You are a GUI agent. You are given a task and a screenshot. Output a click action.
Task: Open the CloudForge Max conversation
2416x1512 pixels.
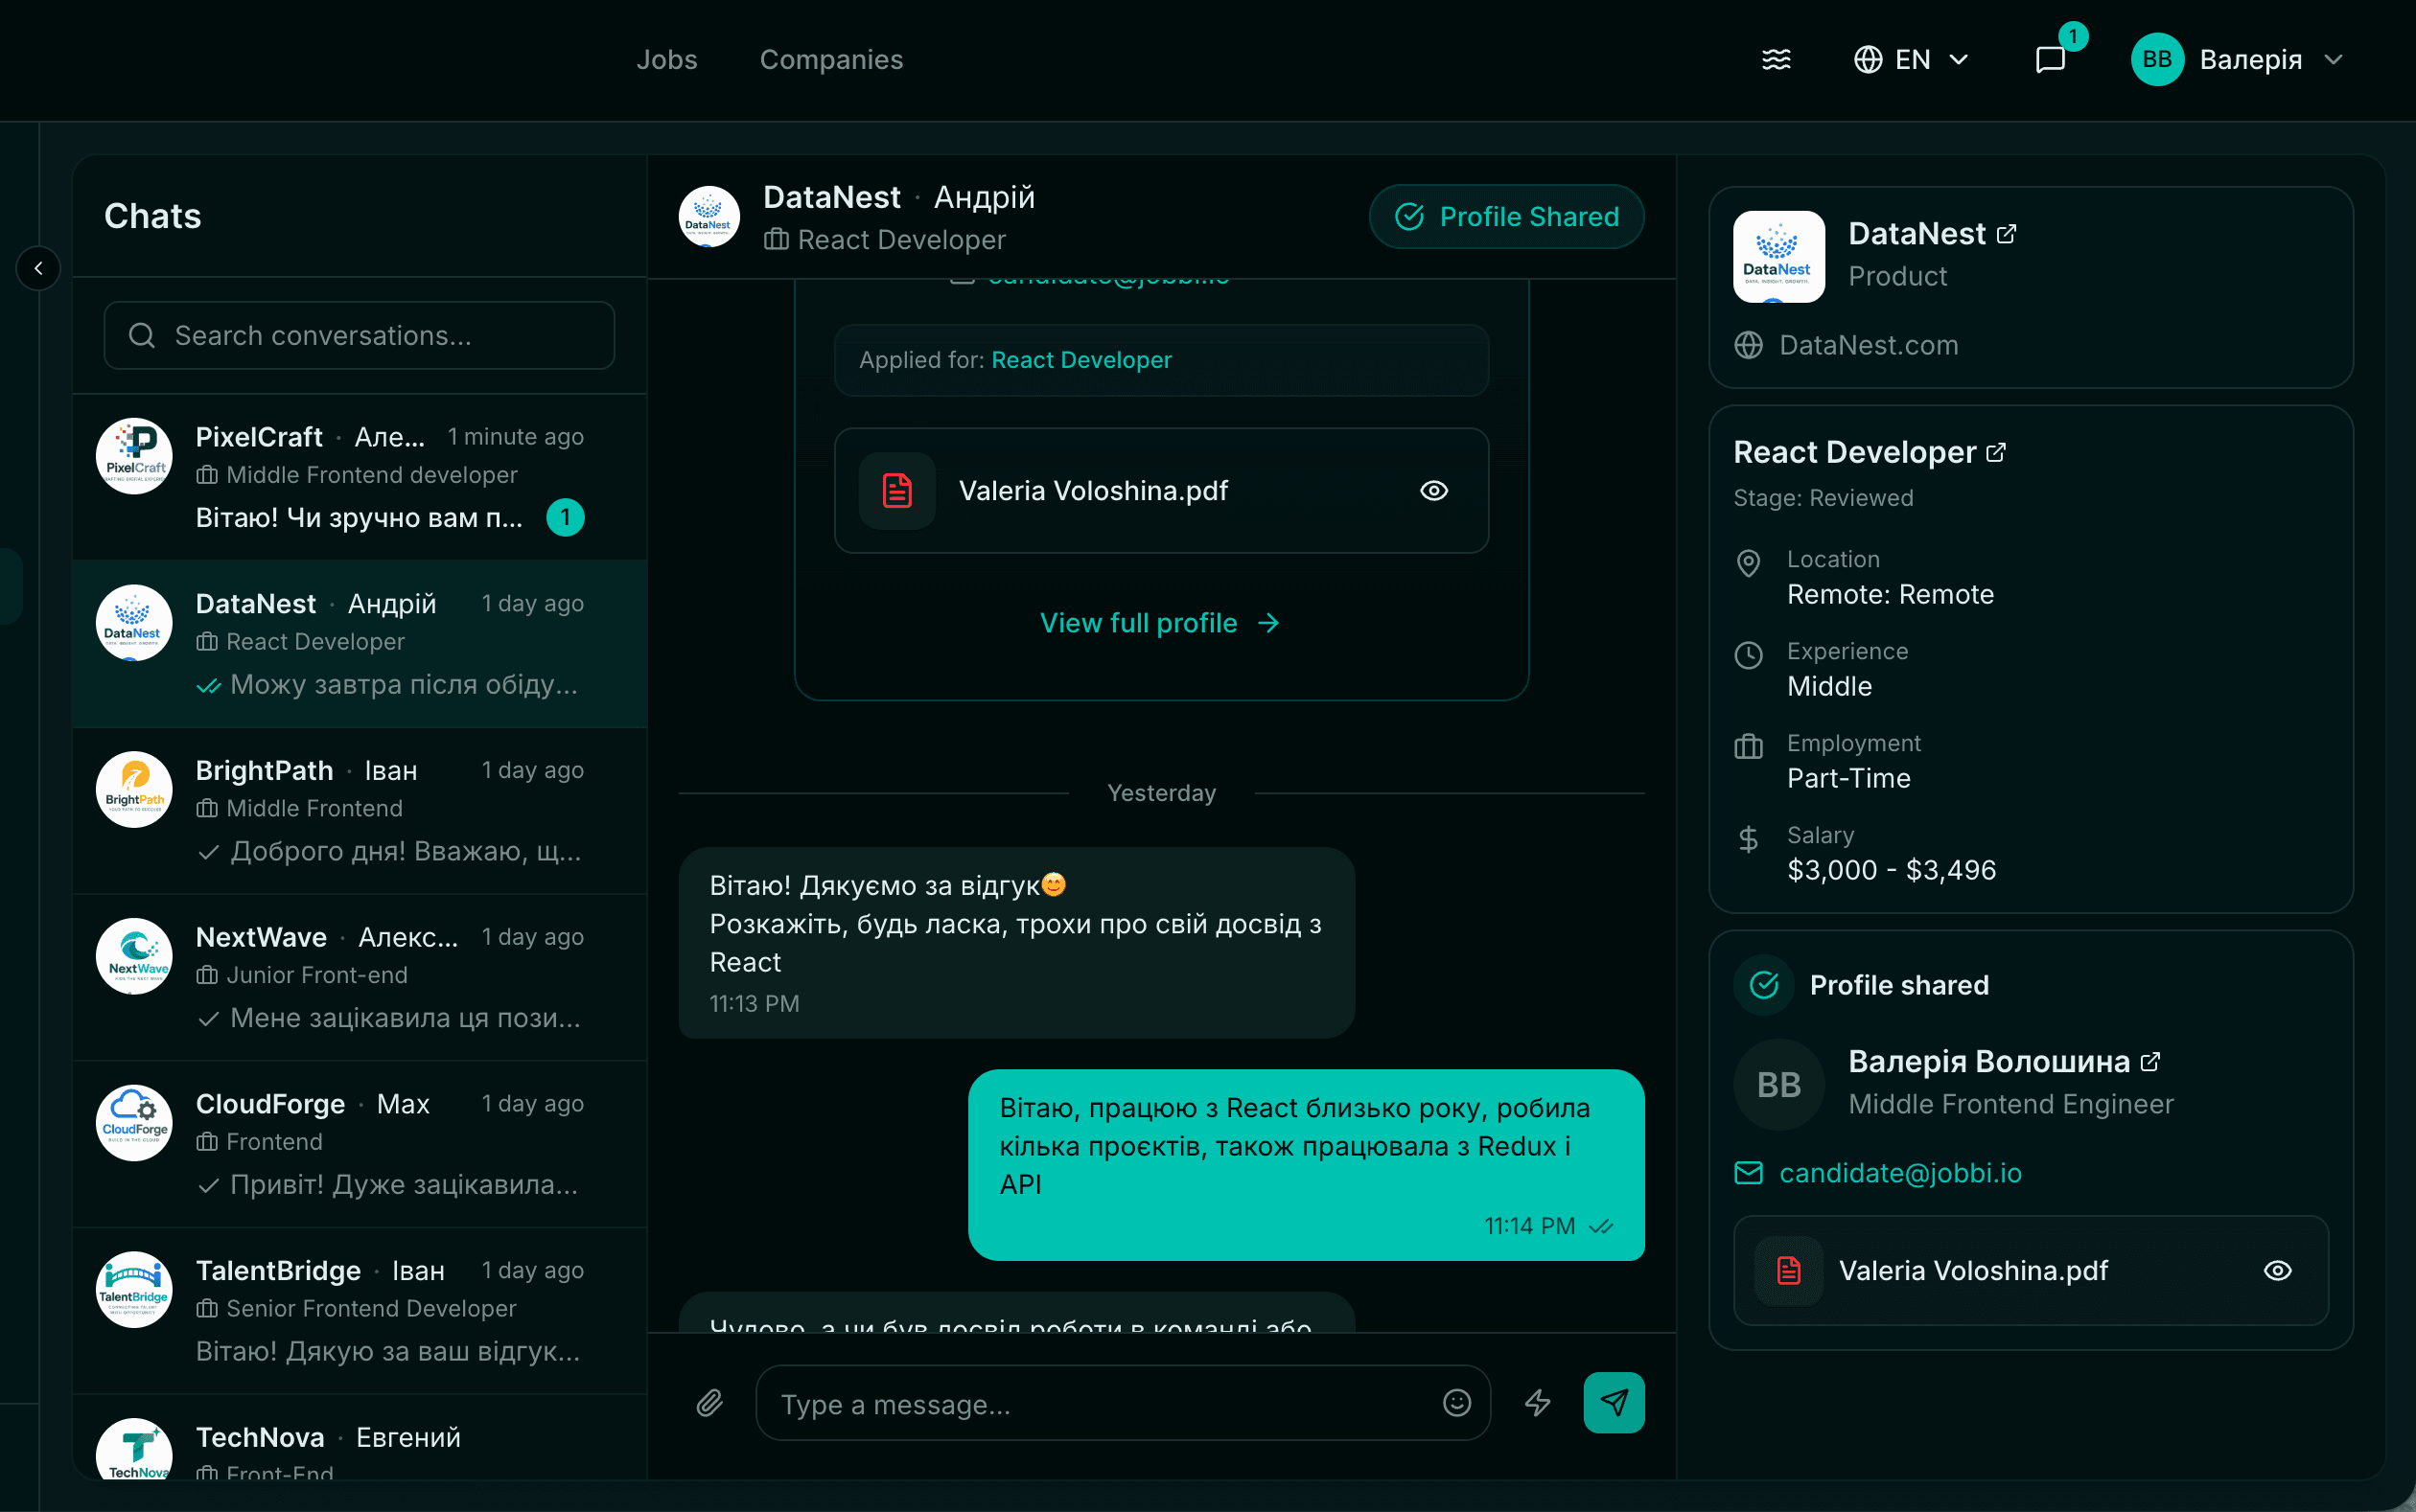(360, 1144)
